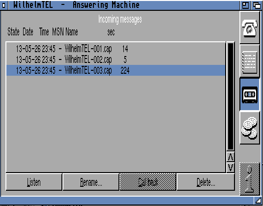Click the Time column header
This screenshot has height=206, width=263.
(44, 31)
